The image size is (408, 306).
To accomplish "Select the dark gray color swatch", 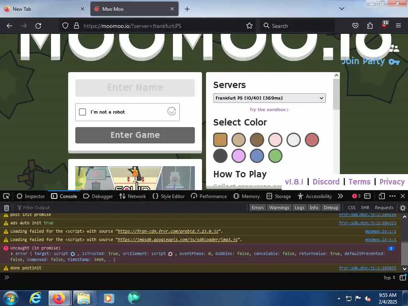I will pos(220,156).
